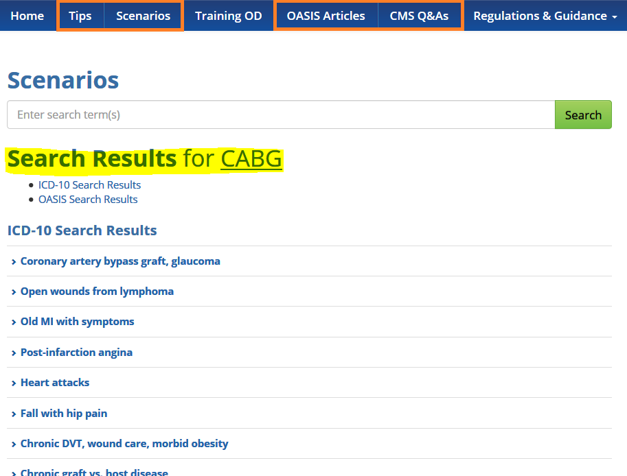
Task: Expand Chronic graft vs. host disease scenario
Action: [94, 472]
